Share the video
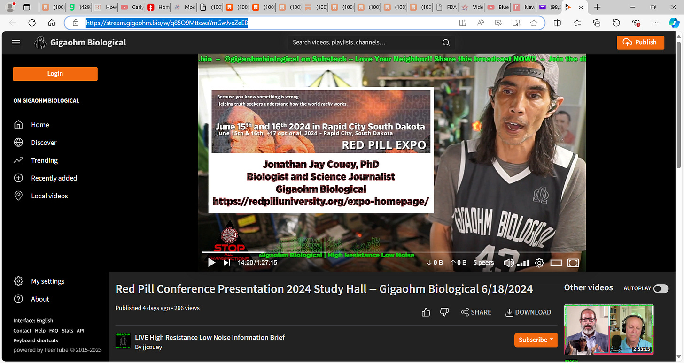The width and height of the screenshot is (684, 363). click(476, 312)
